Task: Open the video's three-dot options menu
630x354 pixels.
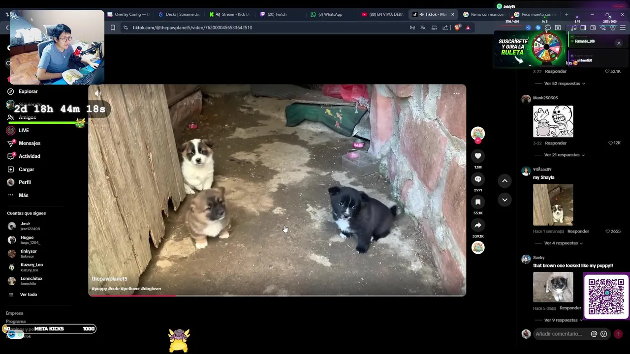Action: (x=456, y=93)
